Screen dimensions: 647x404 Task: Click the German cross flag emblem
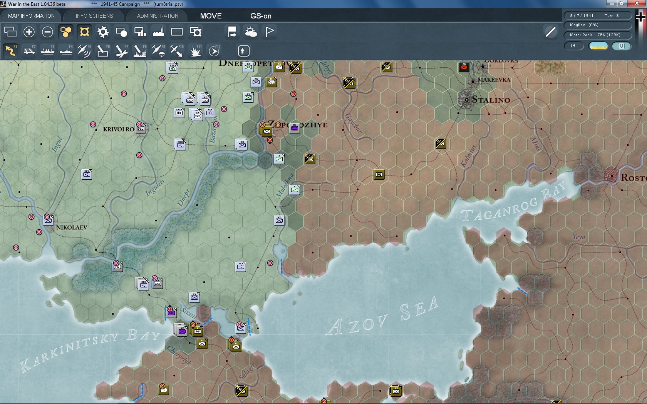(x=640, y=17)
